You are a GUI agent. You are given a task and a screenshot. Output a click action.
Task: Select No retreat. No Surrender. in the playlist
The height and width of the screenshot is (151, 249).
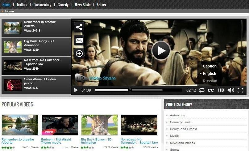click(x=36, y=66)
